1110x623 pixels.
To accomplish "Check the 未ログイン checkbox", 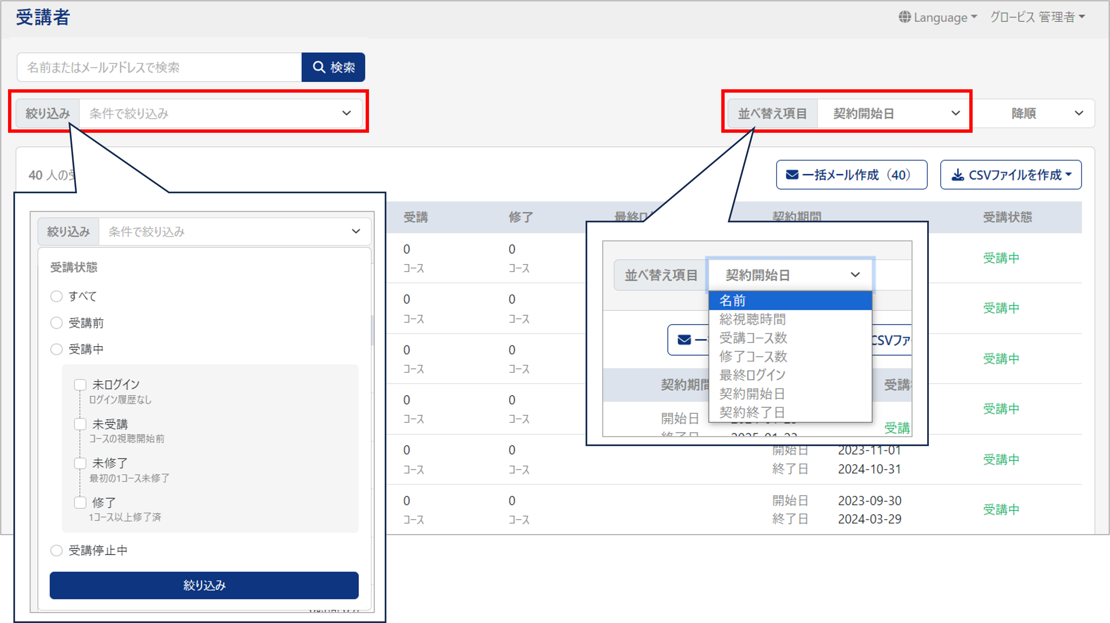I will point(80,385).
